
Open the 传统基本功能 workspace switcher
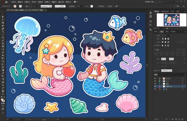150,2
